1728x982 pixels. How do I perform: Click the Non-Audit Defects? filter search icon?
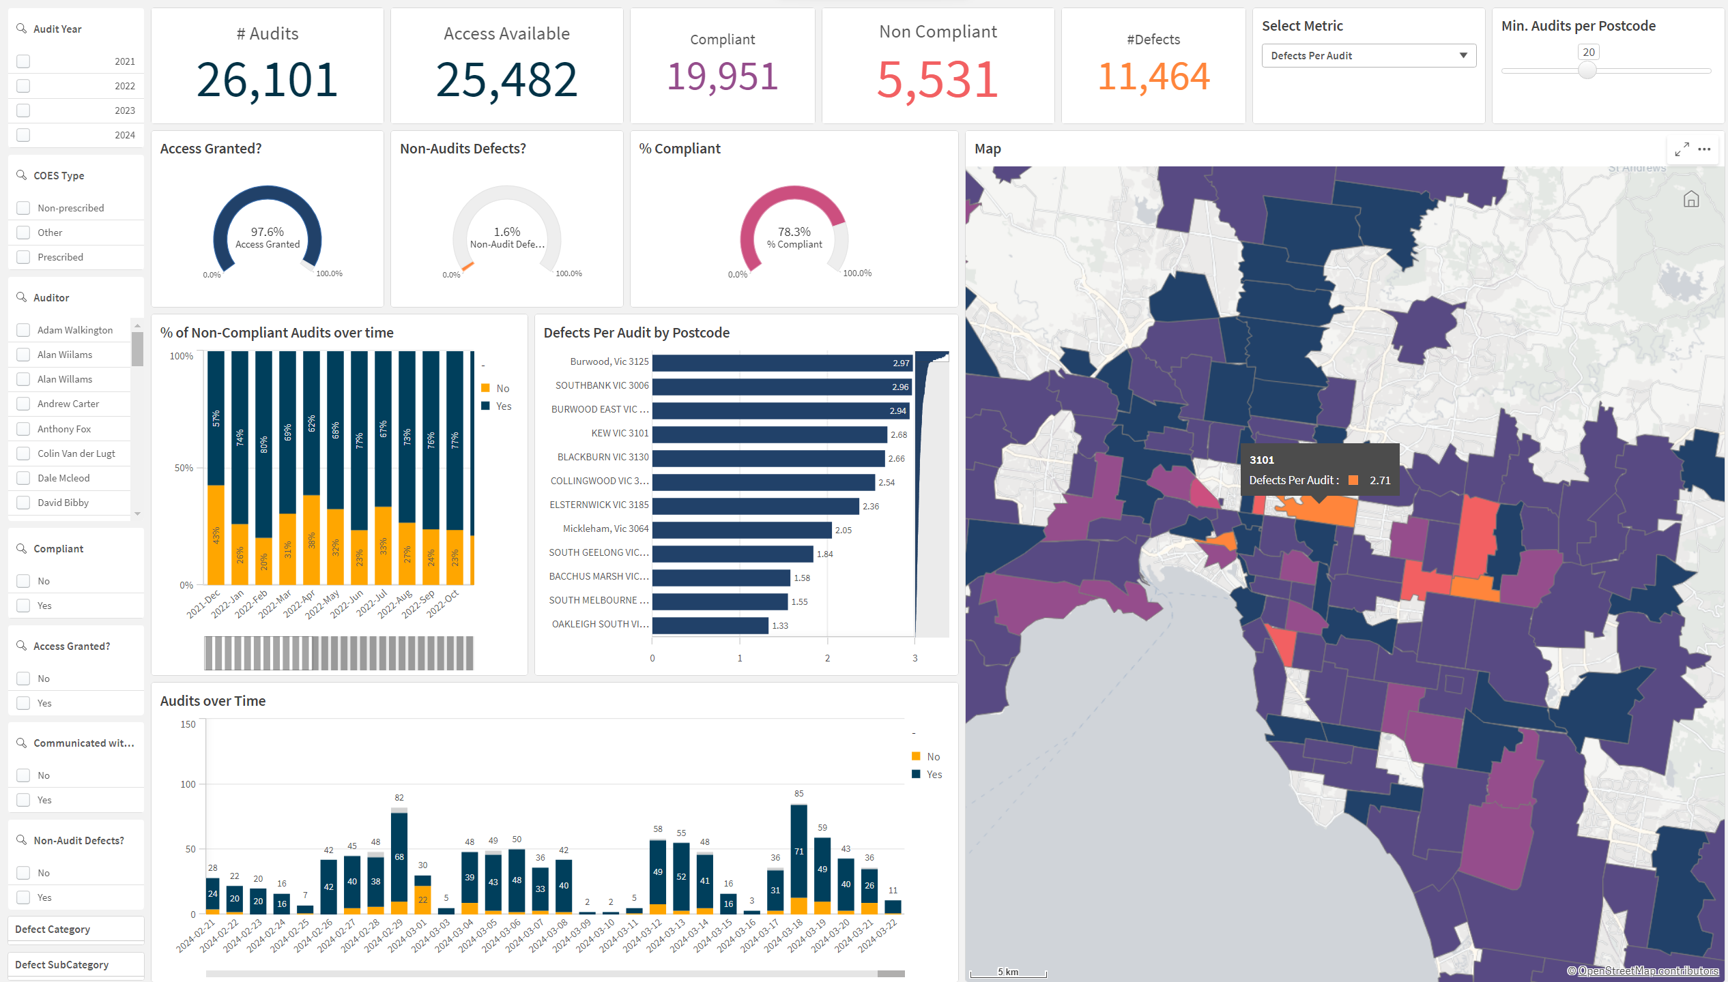(x=21, y=840)
